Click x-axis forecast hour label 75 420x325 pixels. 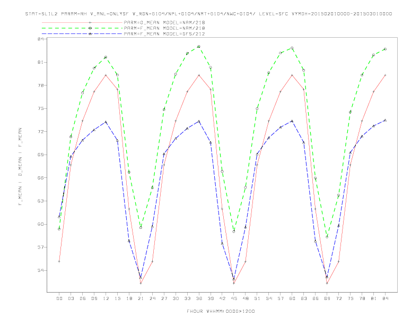click(x=351, y=298)
